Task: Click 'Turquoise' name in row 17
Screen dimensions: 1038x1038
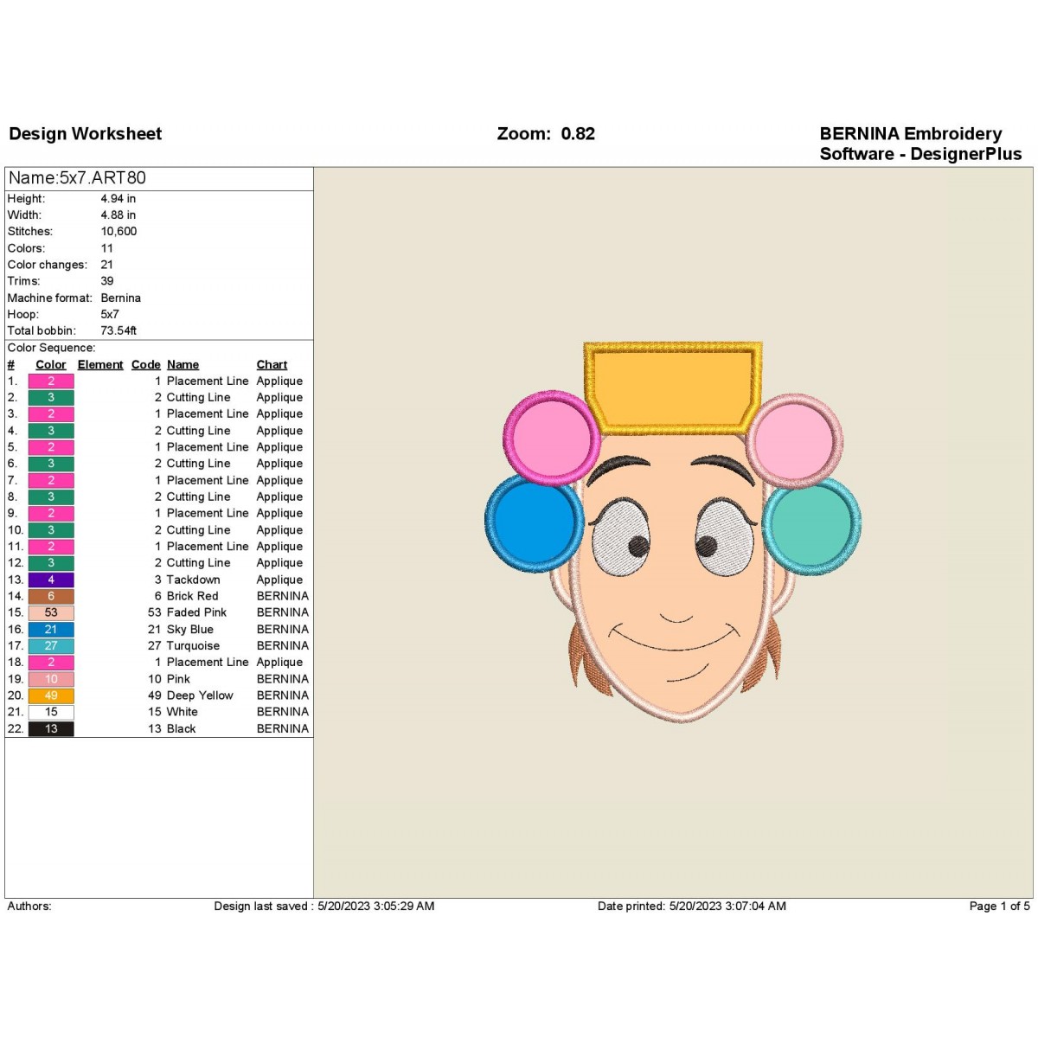Action: coord(193,646)
